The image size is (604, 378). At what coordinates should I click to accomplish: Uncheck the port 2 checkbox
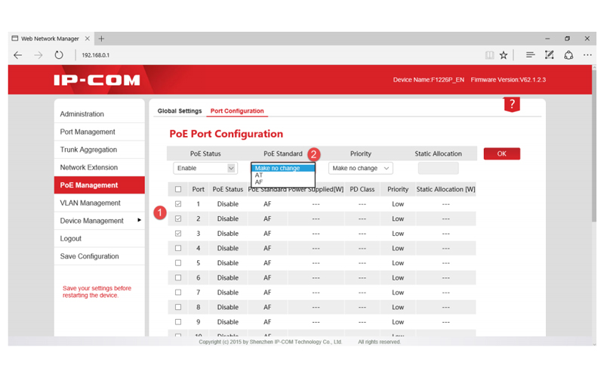click(178, 218)
